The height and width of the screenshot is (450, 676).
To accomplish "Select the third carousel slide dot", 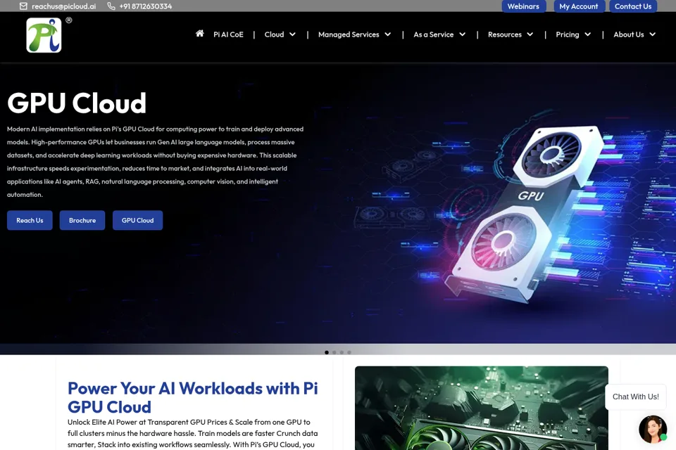I will 342,352.
